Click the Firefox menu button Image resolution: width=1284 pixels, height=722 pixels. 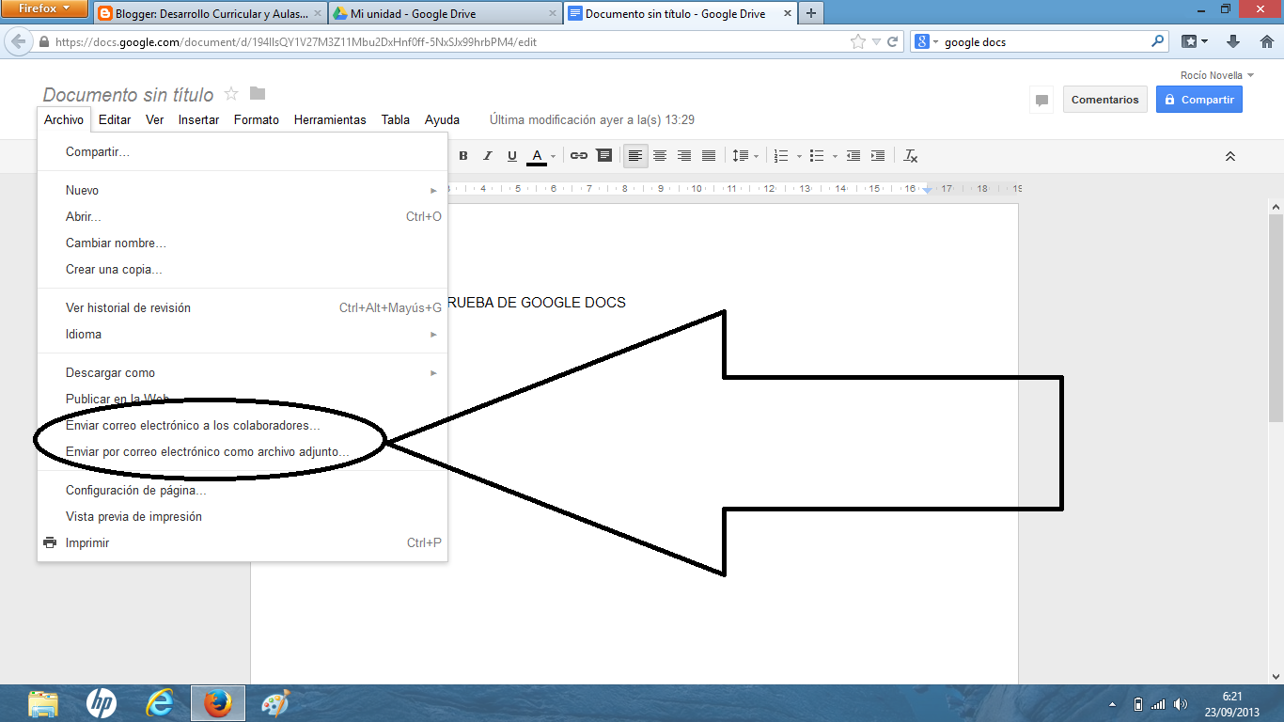(x=45, y=8)
